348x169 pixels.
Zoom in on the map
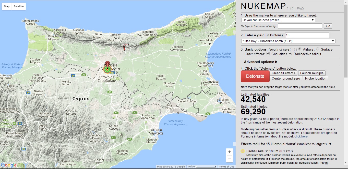(x=230, y=152)
